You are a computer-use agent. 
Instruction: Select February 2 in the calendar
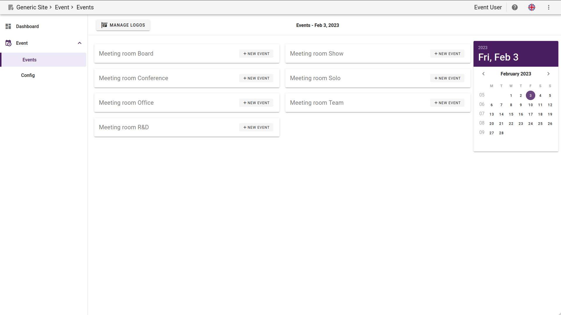pyautogui.click(x=521, y=95)
